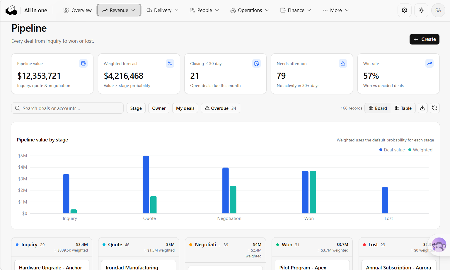This screenshot has width=450, height=270.
Task: Click the Closing 30 days calendar icon
Action: click(256, 64)
